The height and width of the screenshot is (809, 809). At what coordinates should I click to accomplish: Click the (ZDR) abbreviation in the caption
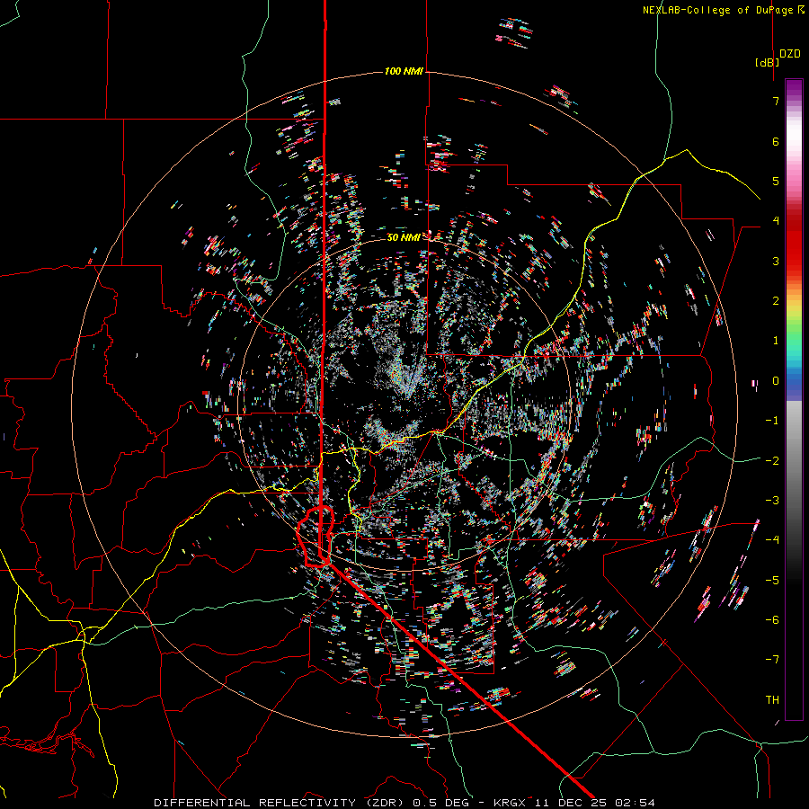(x=383, y=803)
